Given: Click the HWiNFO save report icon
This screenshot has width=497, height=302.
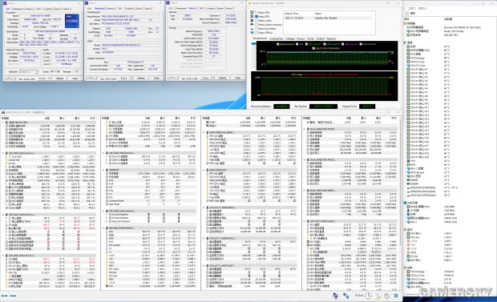Looking at the screenshot, I should pos(378,296).
